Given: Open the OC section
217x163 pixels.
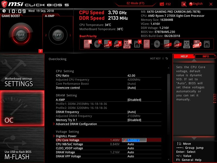Looking at the screenshot, I should (x=22, y=108).
